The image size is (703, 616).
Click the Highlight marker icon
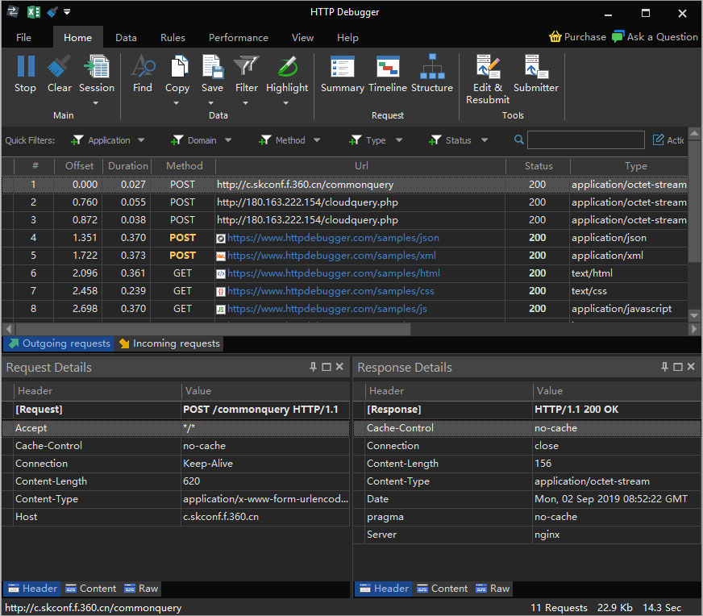pos(287,67)
